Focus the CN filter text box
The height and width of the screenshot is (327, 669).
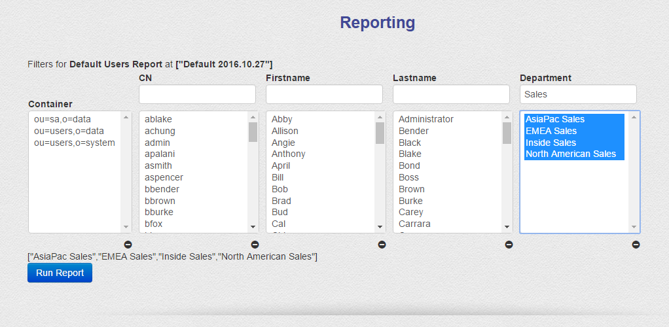tap(197, 94)
